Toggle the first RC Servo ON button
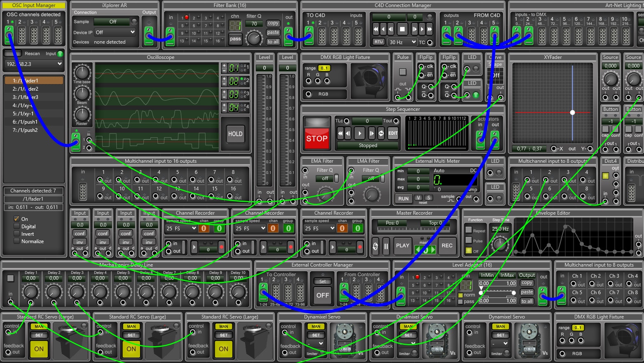The width and height of the screenshot is (644, 363). [x=39, y=349]
